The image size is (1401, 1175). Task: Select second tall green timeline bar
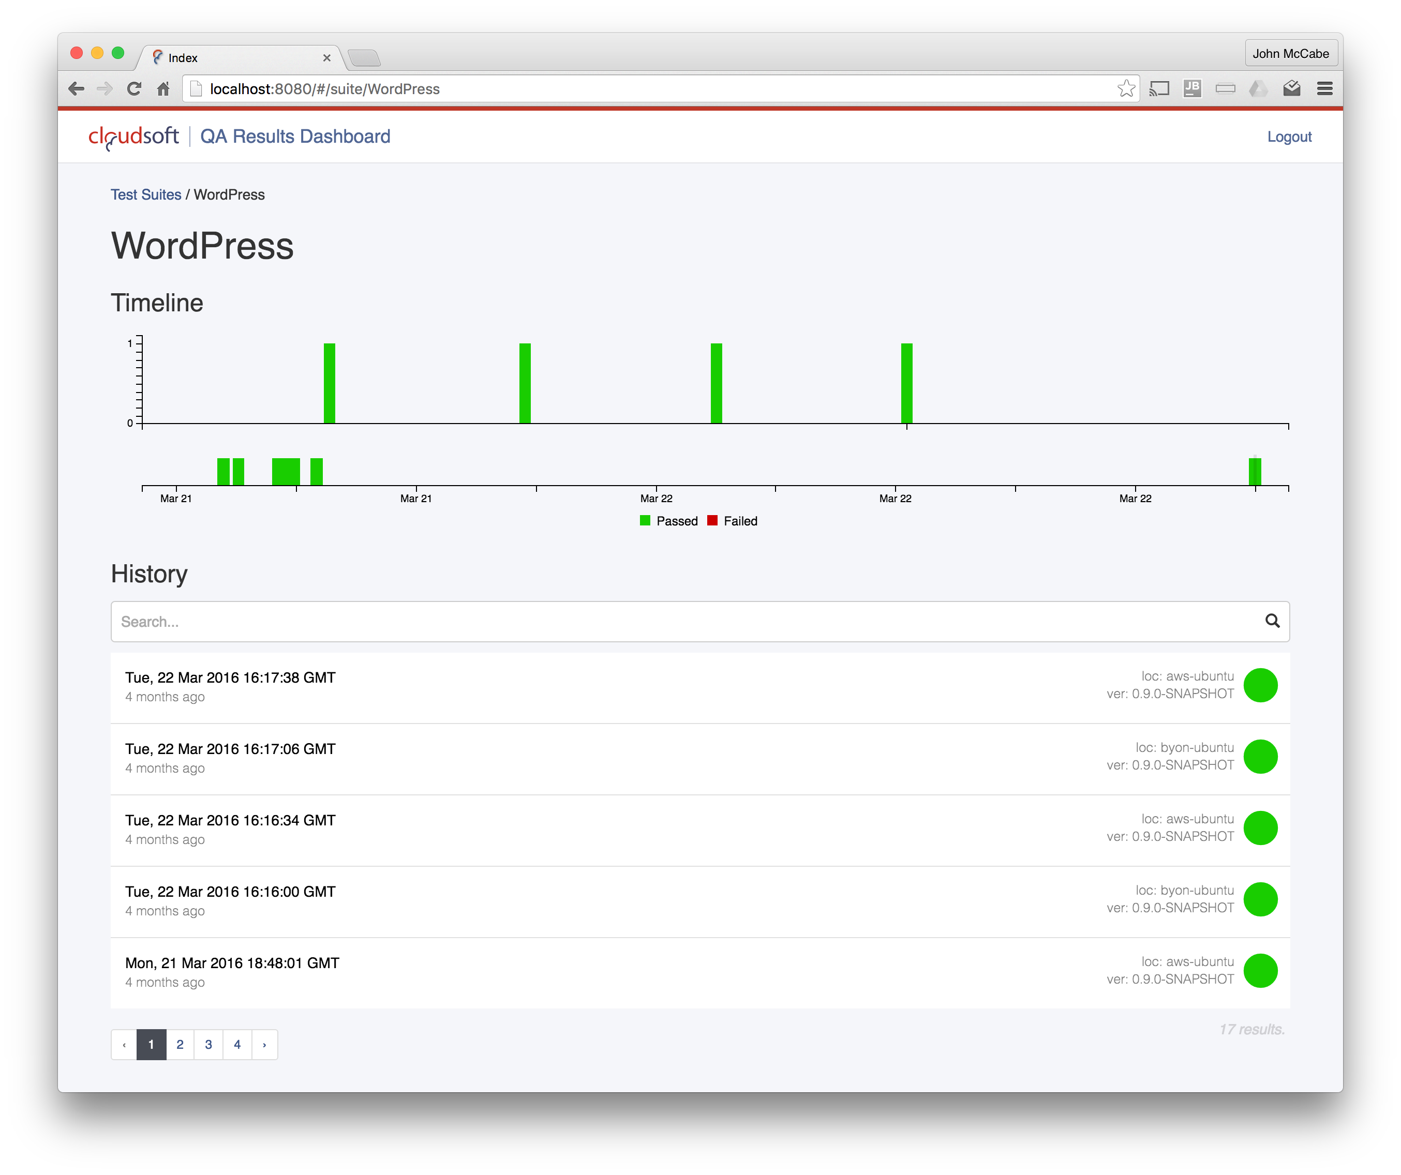tap(525, 383)
